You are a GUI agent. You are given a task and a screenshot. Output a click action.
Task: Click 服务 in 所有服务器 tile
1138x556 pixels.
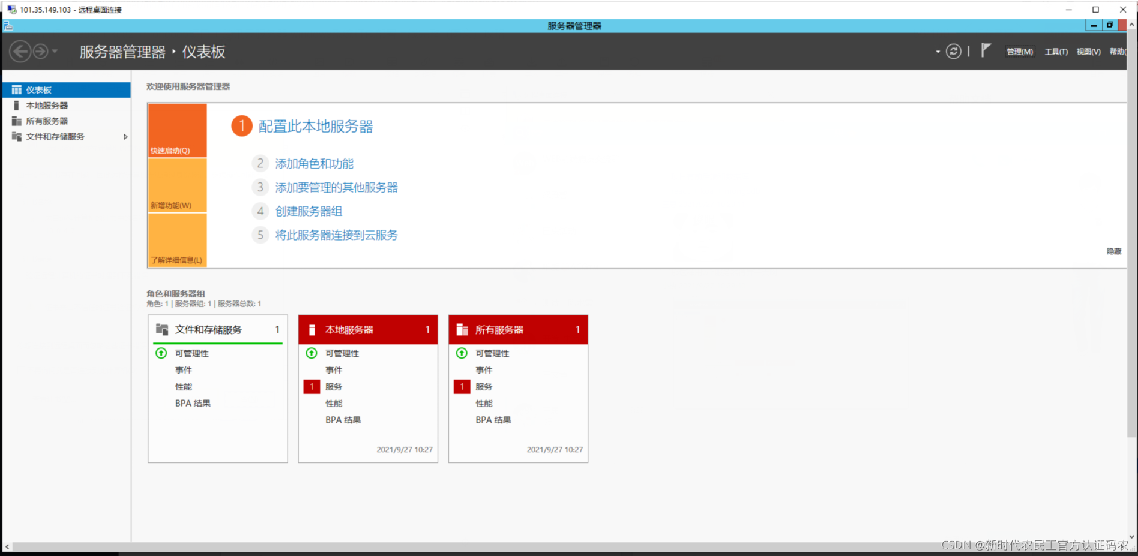coord(484,387)
